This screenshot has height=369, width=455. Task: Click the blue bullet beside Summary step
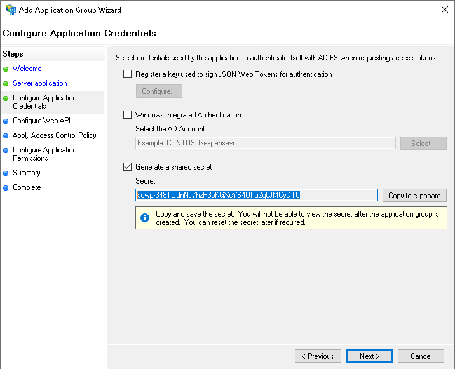click(x=6, y=173)
